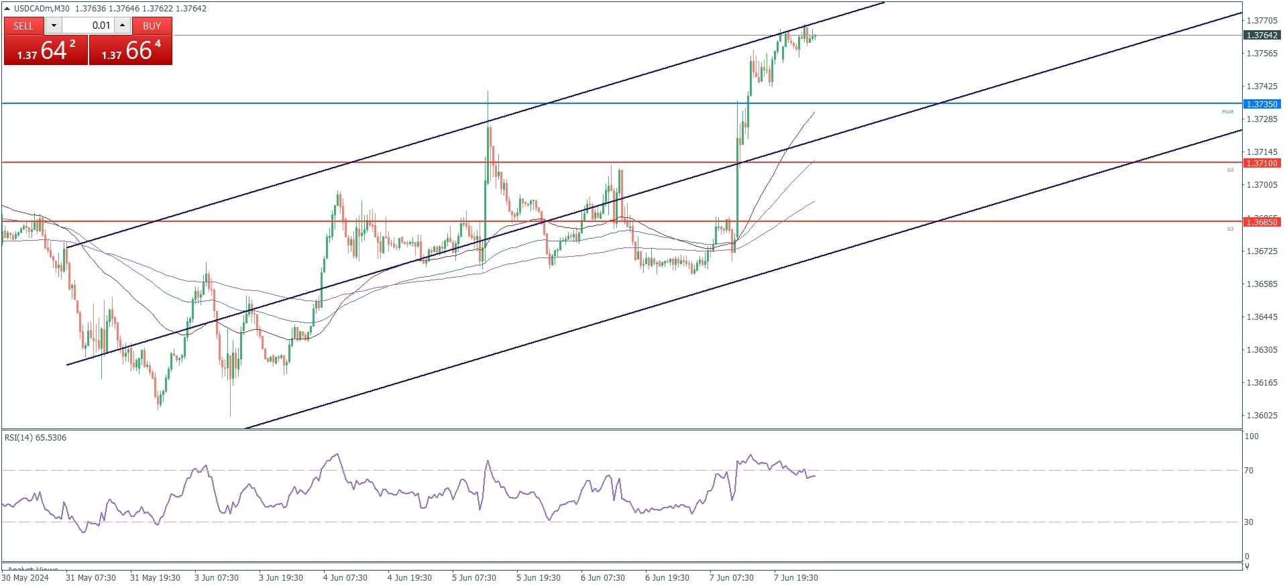Viewport: 1285px width, 586px height.
Task: Click the 3 Jun 07:30 time label
Action: click(217, 578)
